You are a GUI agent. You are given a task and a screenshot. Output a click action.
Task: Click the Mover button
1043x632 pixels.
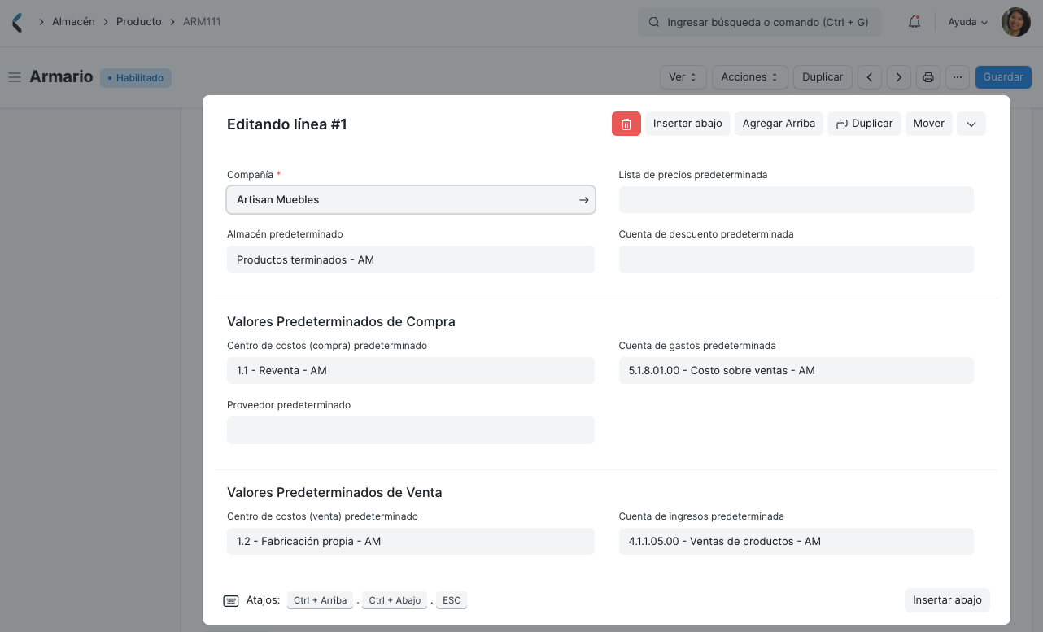(928, 124)
